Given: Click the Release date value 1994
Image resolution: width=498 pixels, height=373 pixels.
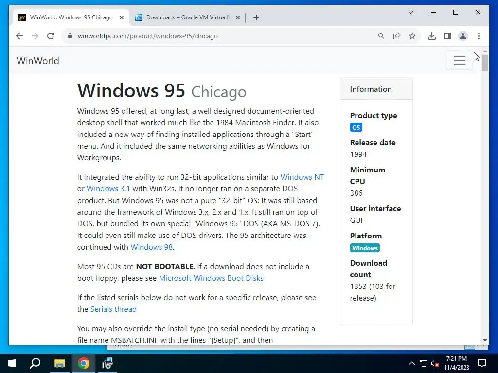Looking at the screenshot, I should coord(358,154).
